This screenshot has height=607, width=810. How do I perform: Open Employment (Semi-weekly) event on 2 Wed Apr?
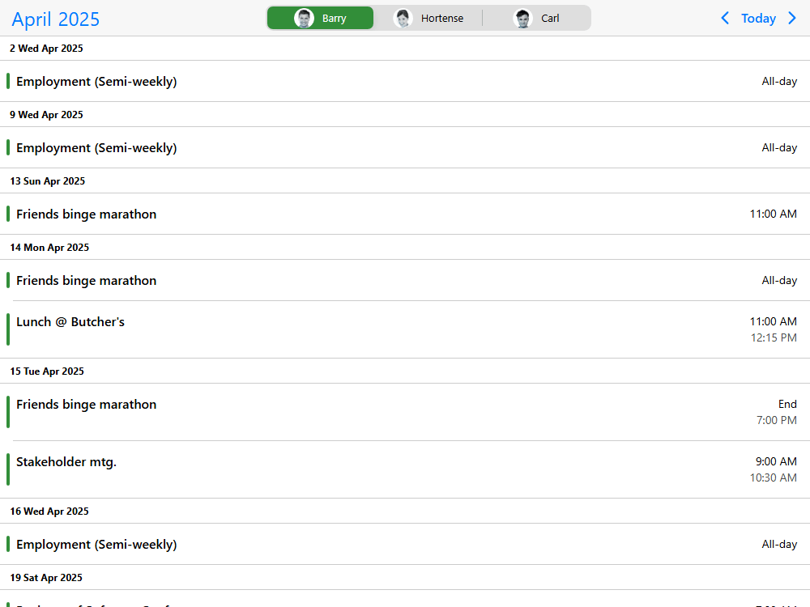click(405, 81)
